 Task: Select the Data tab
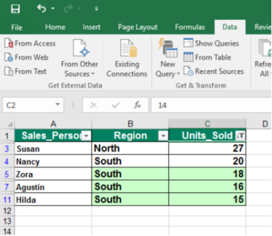230,27
